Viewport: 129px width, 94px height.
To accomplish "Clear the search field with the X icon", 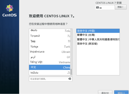I will pyautogui.click(x=70, y=79).
